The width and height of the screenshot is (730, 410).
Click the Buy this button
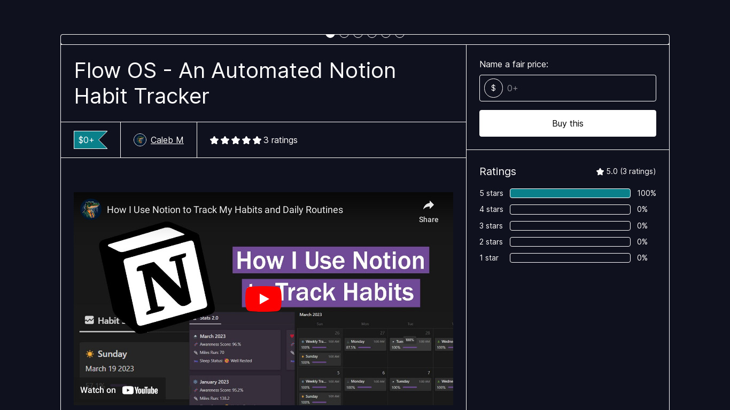568,123
